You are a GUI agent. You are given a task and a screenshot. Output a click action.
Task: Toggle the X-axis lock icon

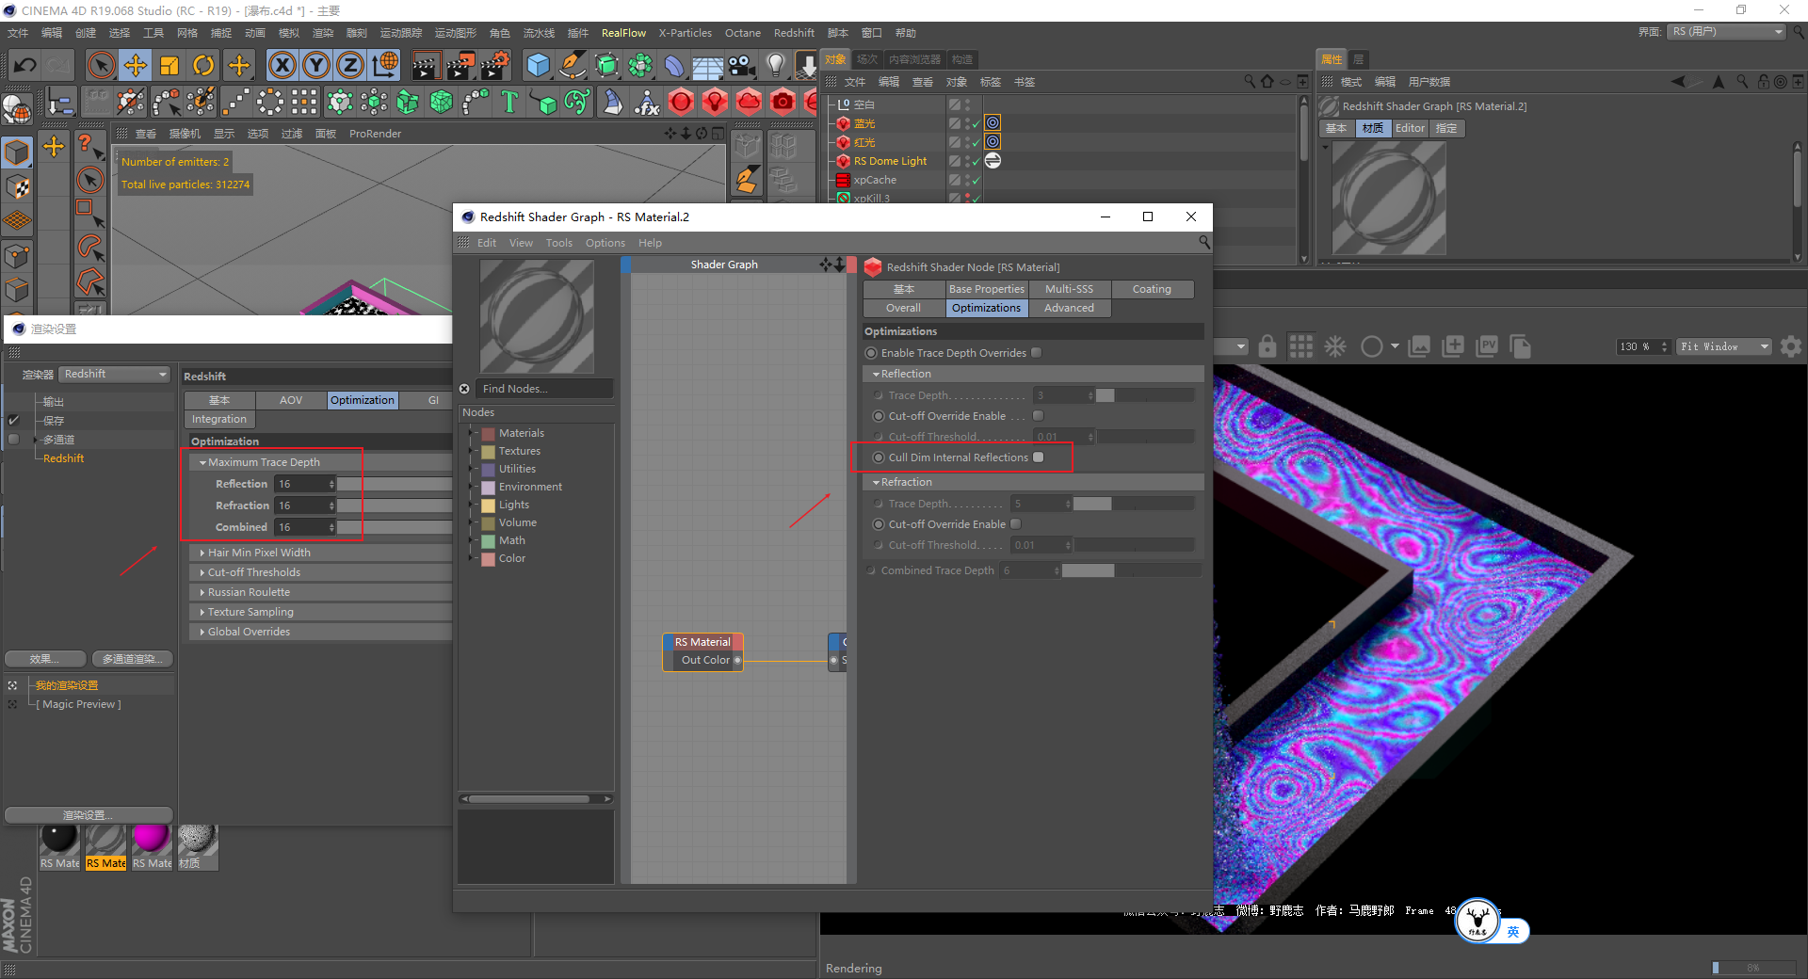pos(282,65)
